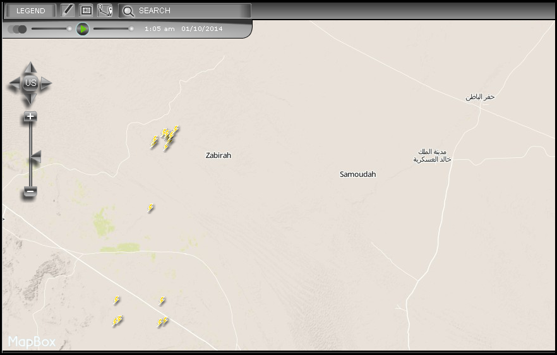Click the overlapping circles opacity icon
The height and width of the screenshot is (355, 557).
pyautogui.click(x=18, y=29)
